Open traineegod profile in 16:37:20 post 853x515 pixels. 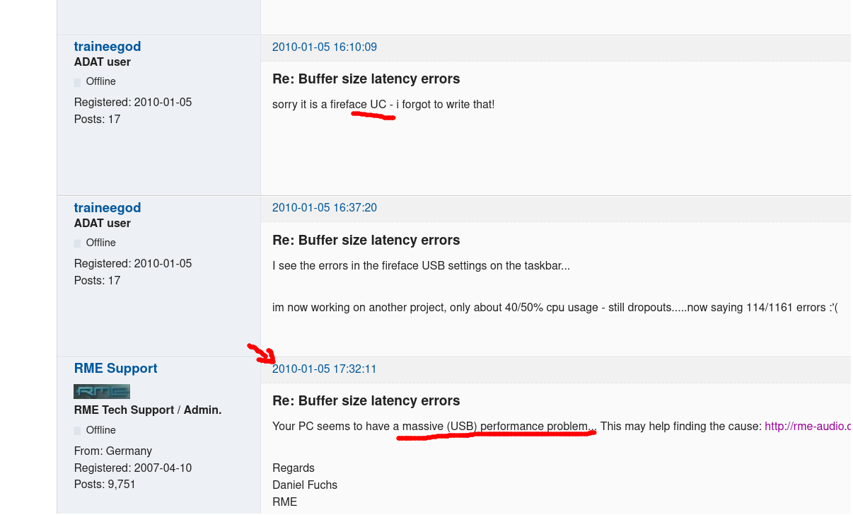click(x=108, y=208)
